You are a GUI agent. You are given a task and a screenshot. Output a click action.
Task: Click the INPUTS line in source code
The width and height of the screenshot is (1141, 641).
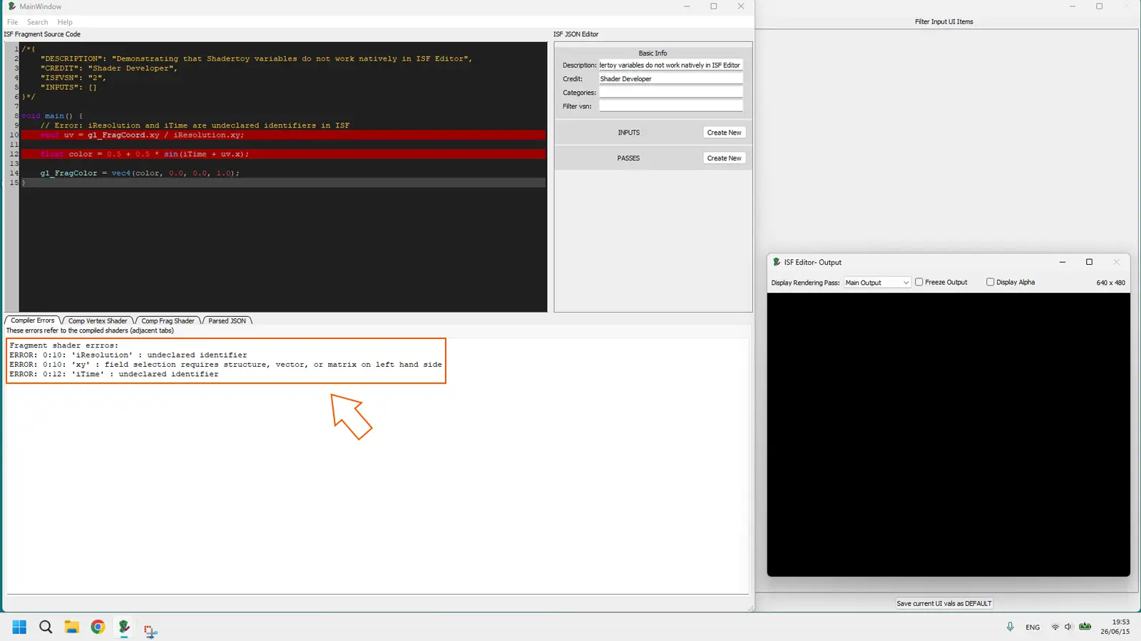[68, 87]
